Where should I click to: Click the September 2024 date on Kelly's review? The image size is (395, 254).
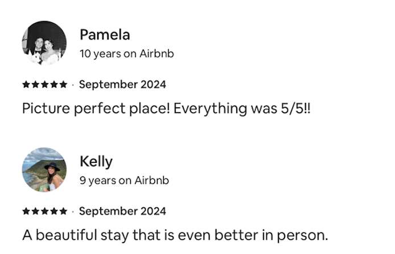pos(122,211)
